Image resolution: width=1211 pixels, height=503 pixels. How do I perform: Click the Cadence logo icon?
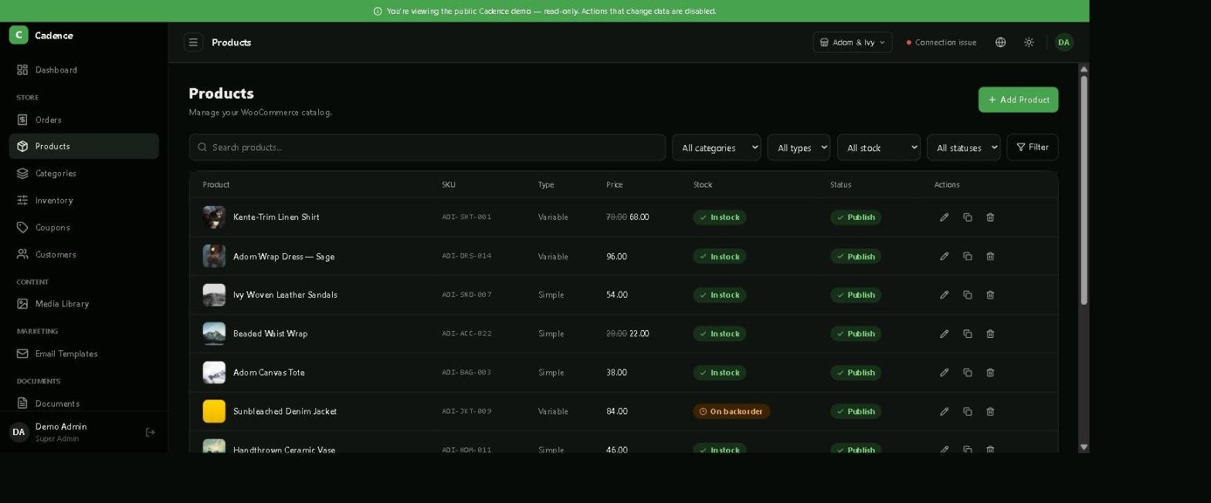coord(19,35)
